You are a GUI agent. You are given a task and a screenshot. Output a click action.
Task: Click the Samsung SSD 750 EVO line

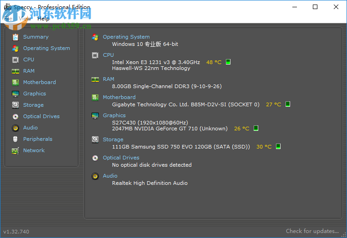181,147
